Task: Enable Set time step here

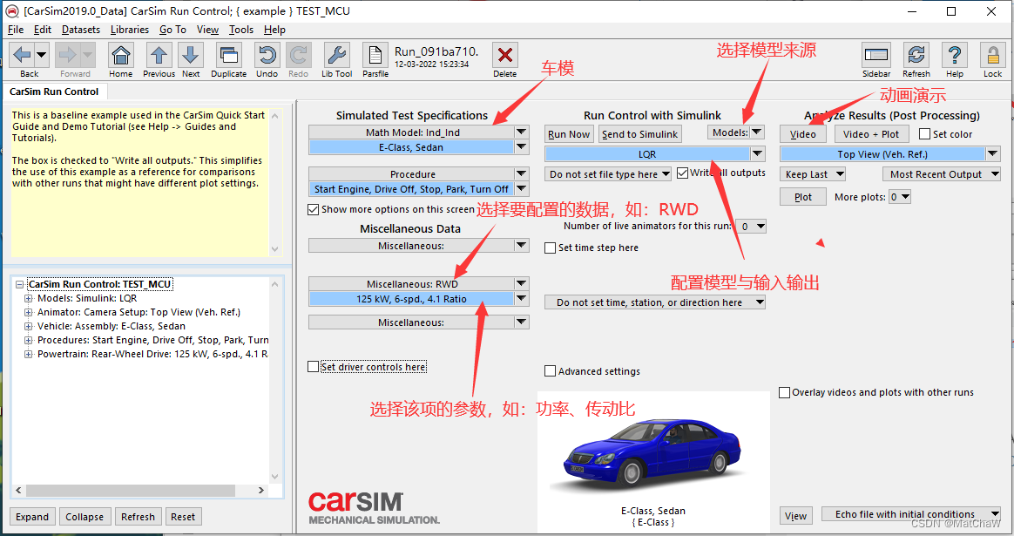Action: (550, 248)
